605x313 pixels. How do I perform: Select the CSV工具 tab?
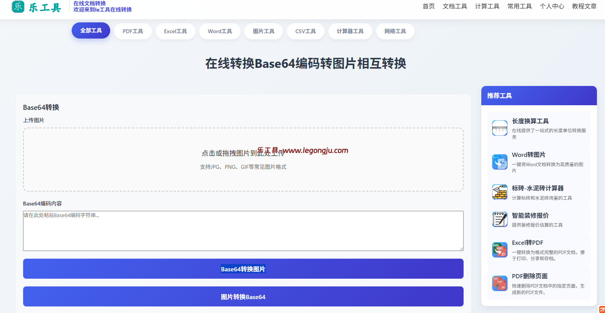[x=306, y=31]
